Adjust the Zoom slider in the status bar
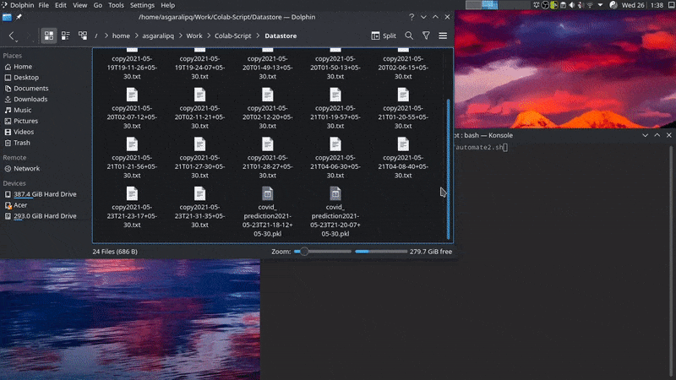This screenshot has height=380, width=676. (x=323, y=252)
